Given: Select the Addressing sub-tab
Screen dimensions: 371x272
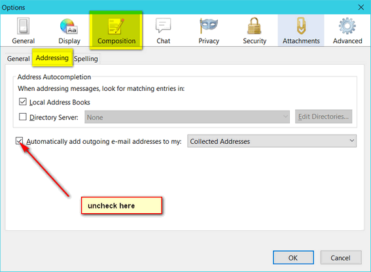Looking at the screenshot, I should 52,58.
